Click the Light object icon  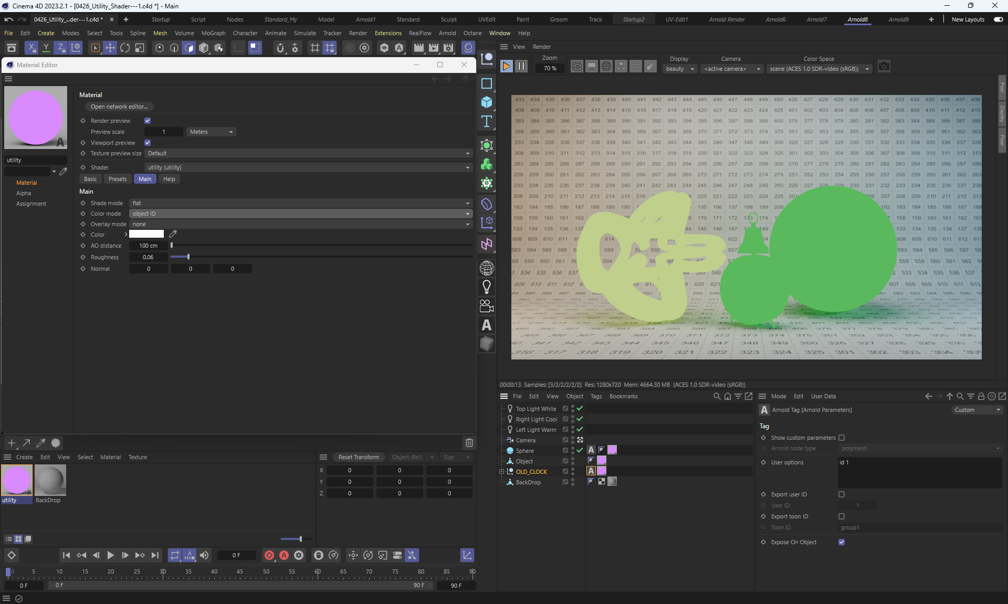[487, 287]
